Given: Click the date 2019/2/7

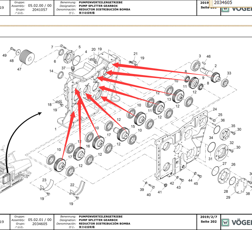Looking at the screenshot, I should click(209, 217).
